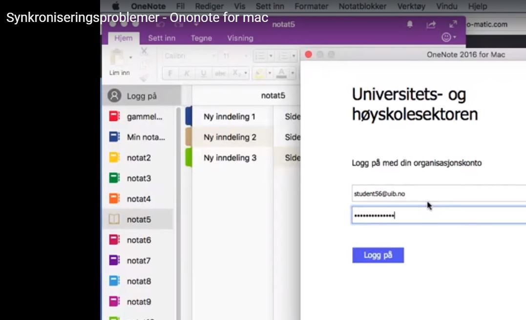The width and height of the screenshot is (526, 320).
Task: Switch to the Tegne ribbon tab
Action: click(201, 38)
